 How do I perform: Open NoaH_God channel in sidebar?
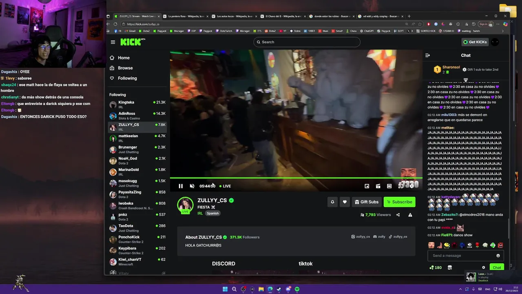pyautogui.click(x=137, y=161)
